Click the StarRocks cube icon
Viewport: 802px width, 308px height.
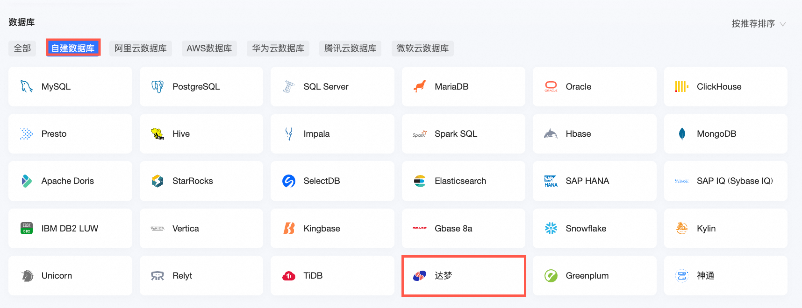(x=158, y=181)
